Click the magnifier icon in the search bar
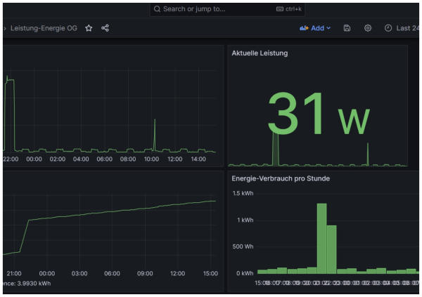Image resolution: width=422 pixels, height=297 pixels. point(157,9)
